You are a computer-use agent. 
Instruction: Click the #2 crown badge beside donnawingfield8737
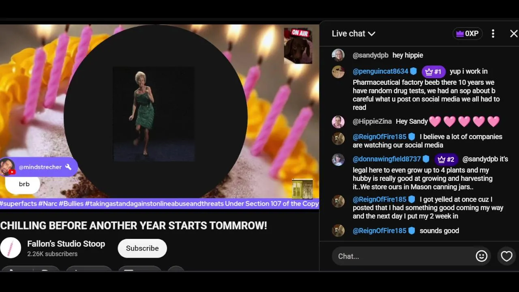446,159
